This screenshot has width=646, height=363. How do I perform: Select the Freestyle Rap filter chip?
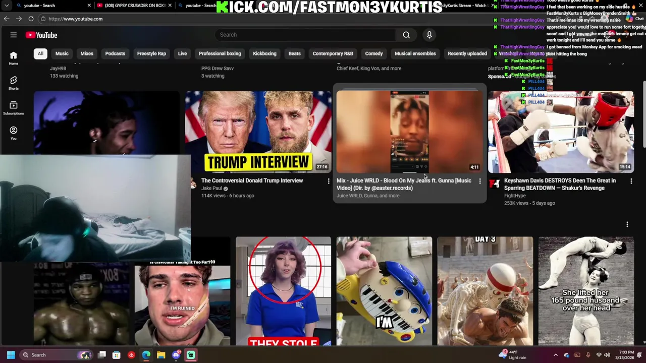pyautogui.click(x=151, y=53)
